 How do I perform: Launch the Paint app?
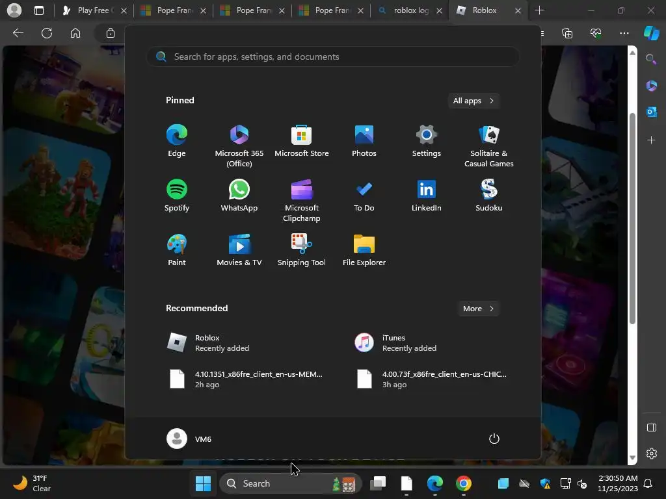[177, 250]
